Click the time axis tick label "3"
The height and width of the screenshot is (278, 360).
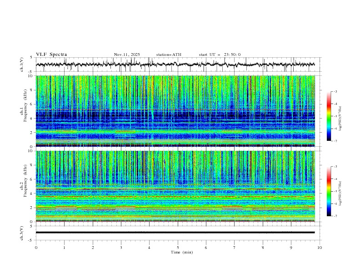121,248
